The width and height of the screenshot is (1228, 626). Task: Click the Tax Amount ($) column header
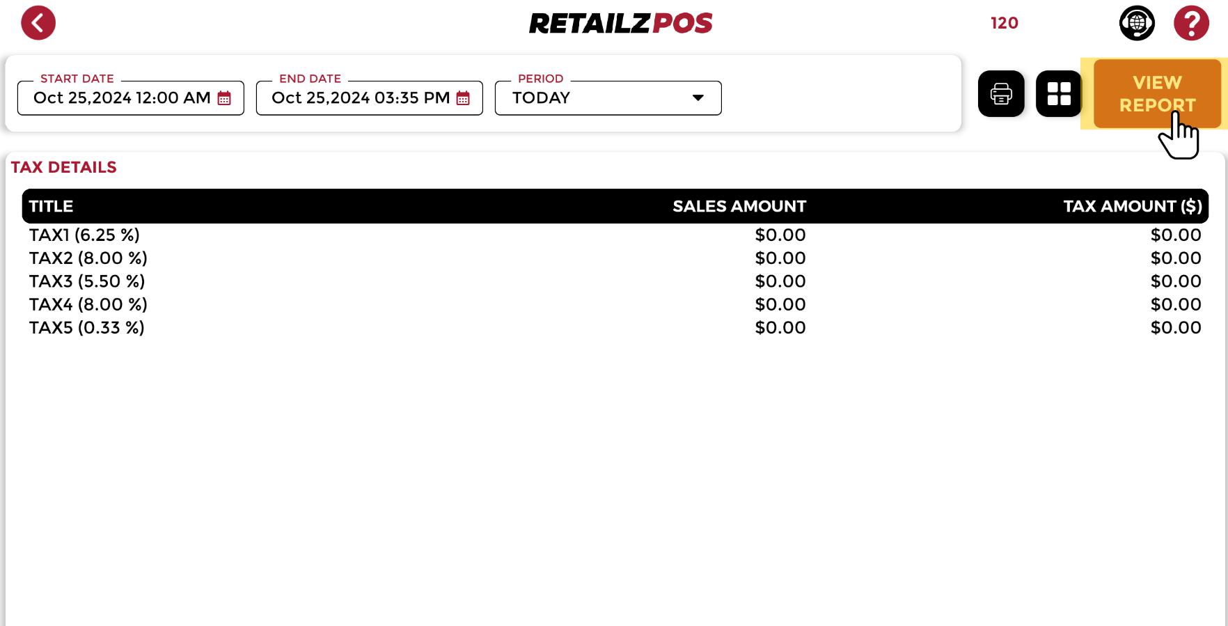pos(1132,206)
